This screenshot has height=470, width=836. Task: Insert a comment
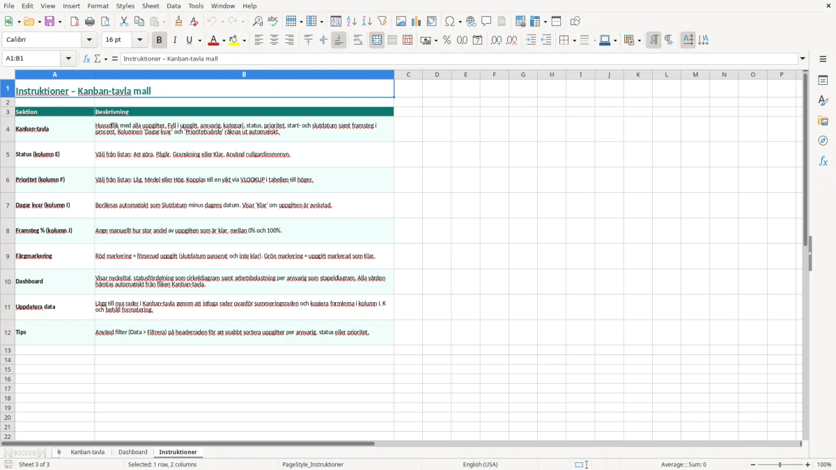(486, 22)
